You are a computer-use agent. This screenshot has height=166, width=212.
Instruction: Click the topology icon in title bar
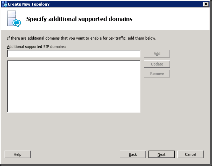4,4
